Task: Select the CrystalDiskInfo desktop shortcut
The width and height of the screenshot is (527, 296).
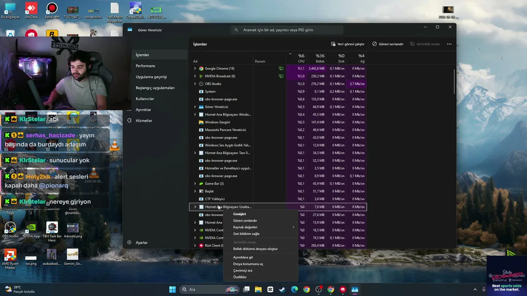Action: 135,11
